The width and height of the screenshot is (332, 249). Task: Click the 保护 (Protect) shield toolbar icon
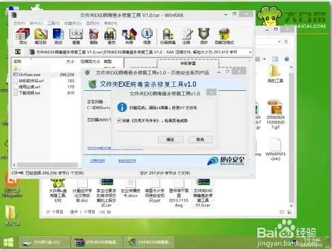[203, 36]
